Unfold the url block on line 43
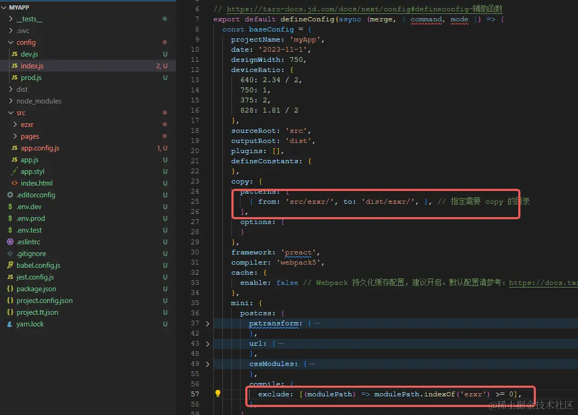Image resolution: width=578 pixels, height=415 pixels. point(207,344)
